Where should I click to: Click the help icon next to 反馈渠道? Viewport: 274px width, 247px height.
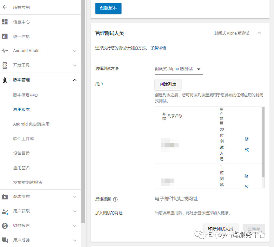tap(115, 199)
